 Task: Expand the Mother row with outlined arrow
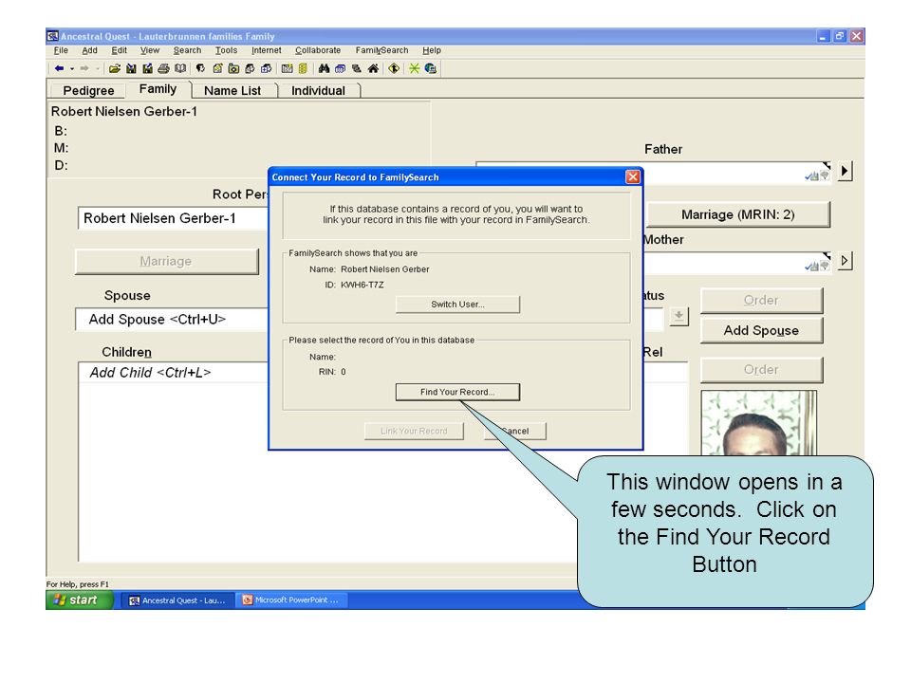click(845, 261)
